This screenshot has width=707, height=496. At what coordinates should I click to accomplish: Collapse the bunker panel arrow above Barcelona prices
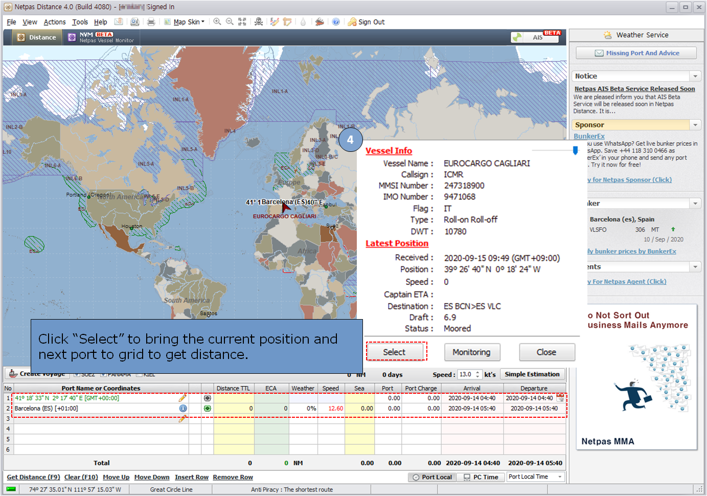click(x=695, y=204)
